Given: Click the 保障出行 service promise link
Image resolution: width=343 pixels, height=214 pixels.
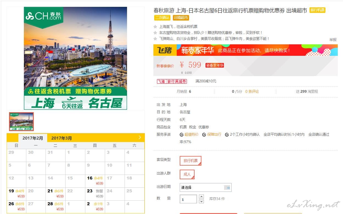Looking at the screenshot, I should pos(214,135).
